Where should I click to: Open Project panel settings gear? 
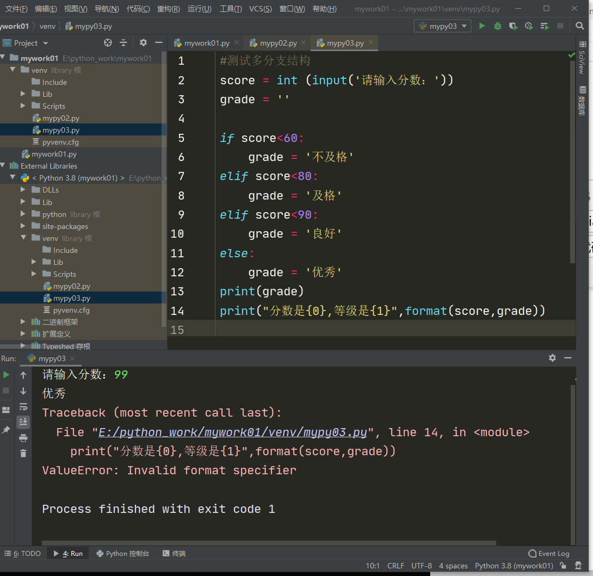click(x=143, y=43)
